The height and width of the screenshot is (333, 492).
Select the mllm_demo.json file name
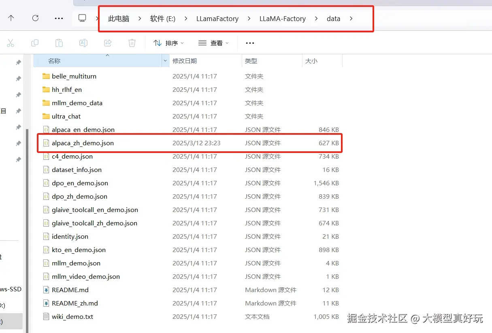pos(76,263)
